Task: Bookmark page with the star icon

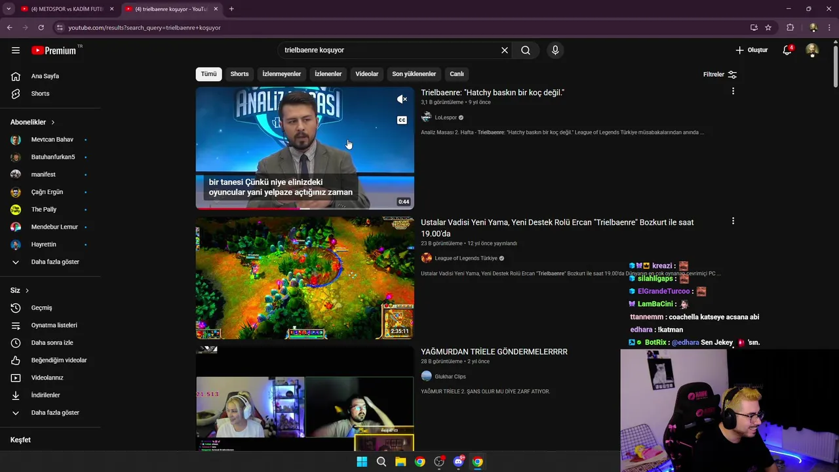Action: [x=768, y=28]
